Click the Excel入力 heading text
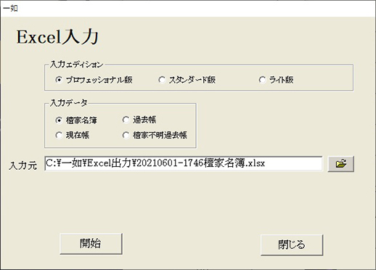Image resolution: width=376 pixels, height=270 pixels. click(x=57, y=38)
